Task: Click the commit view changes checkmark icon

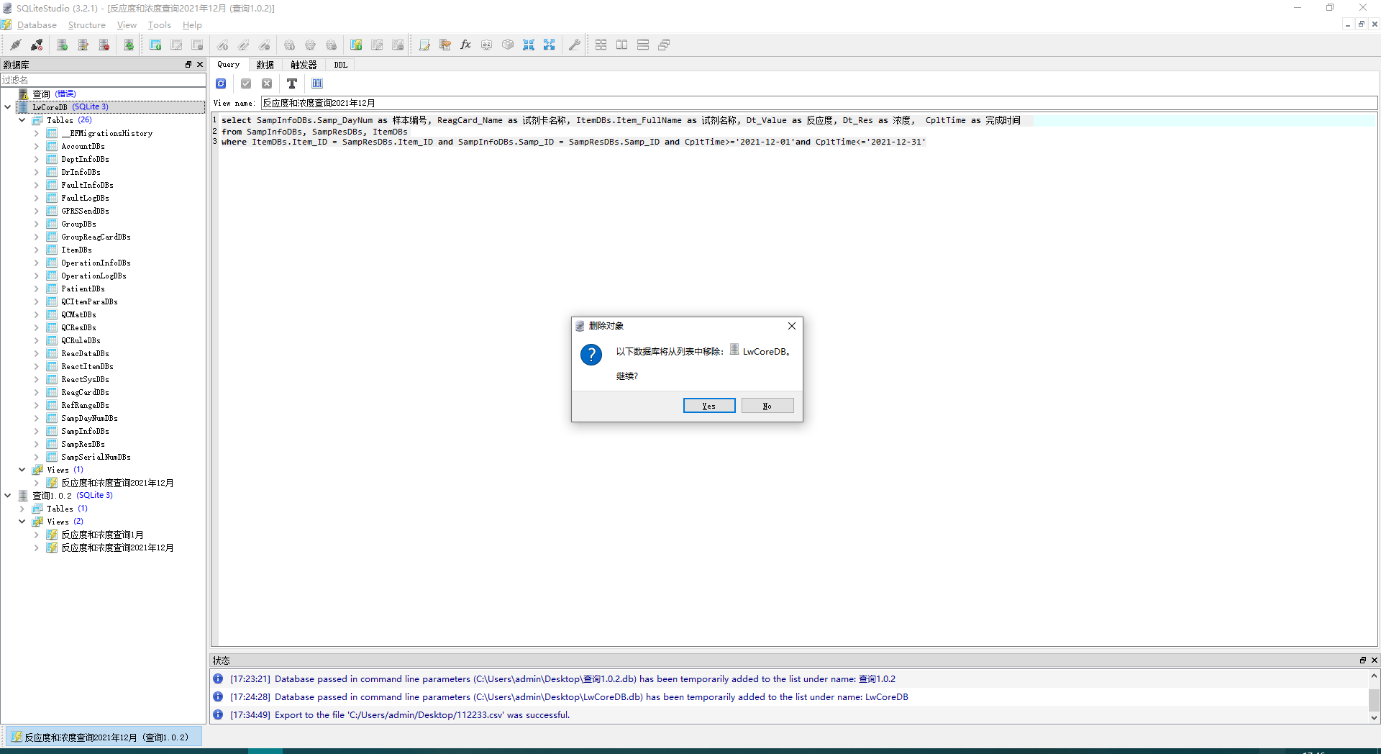Action: pos(246,83)
